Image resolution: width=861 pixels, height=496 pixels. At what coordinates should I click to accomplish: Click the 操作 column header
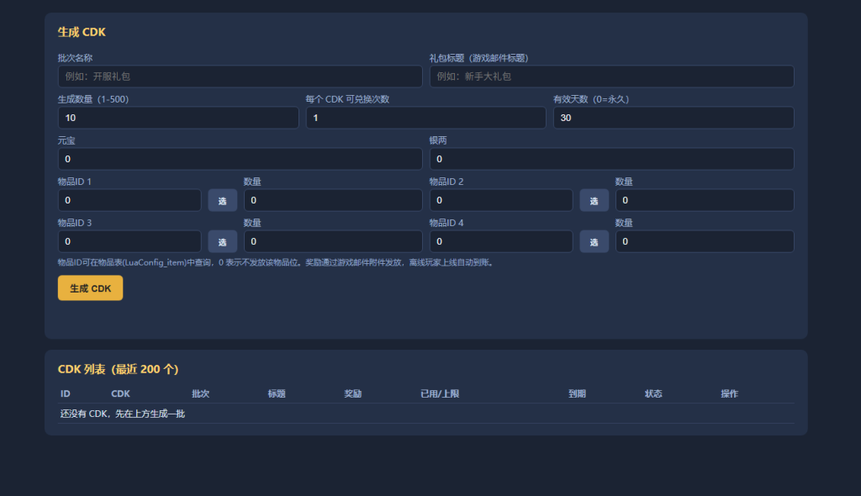[729, 393]
